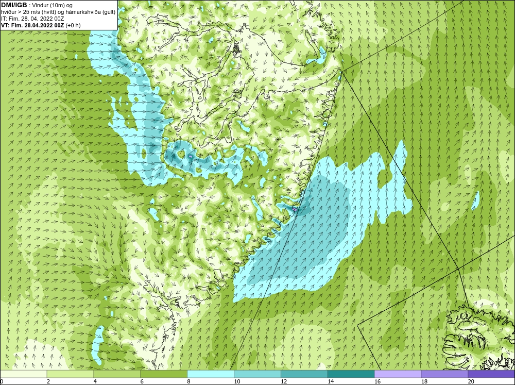
Task: Click the legend scale label "0"
Action: point(2,381)
